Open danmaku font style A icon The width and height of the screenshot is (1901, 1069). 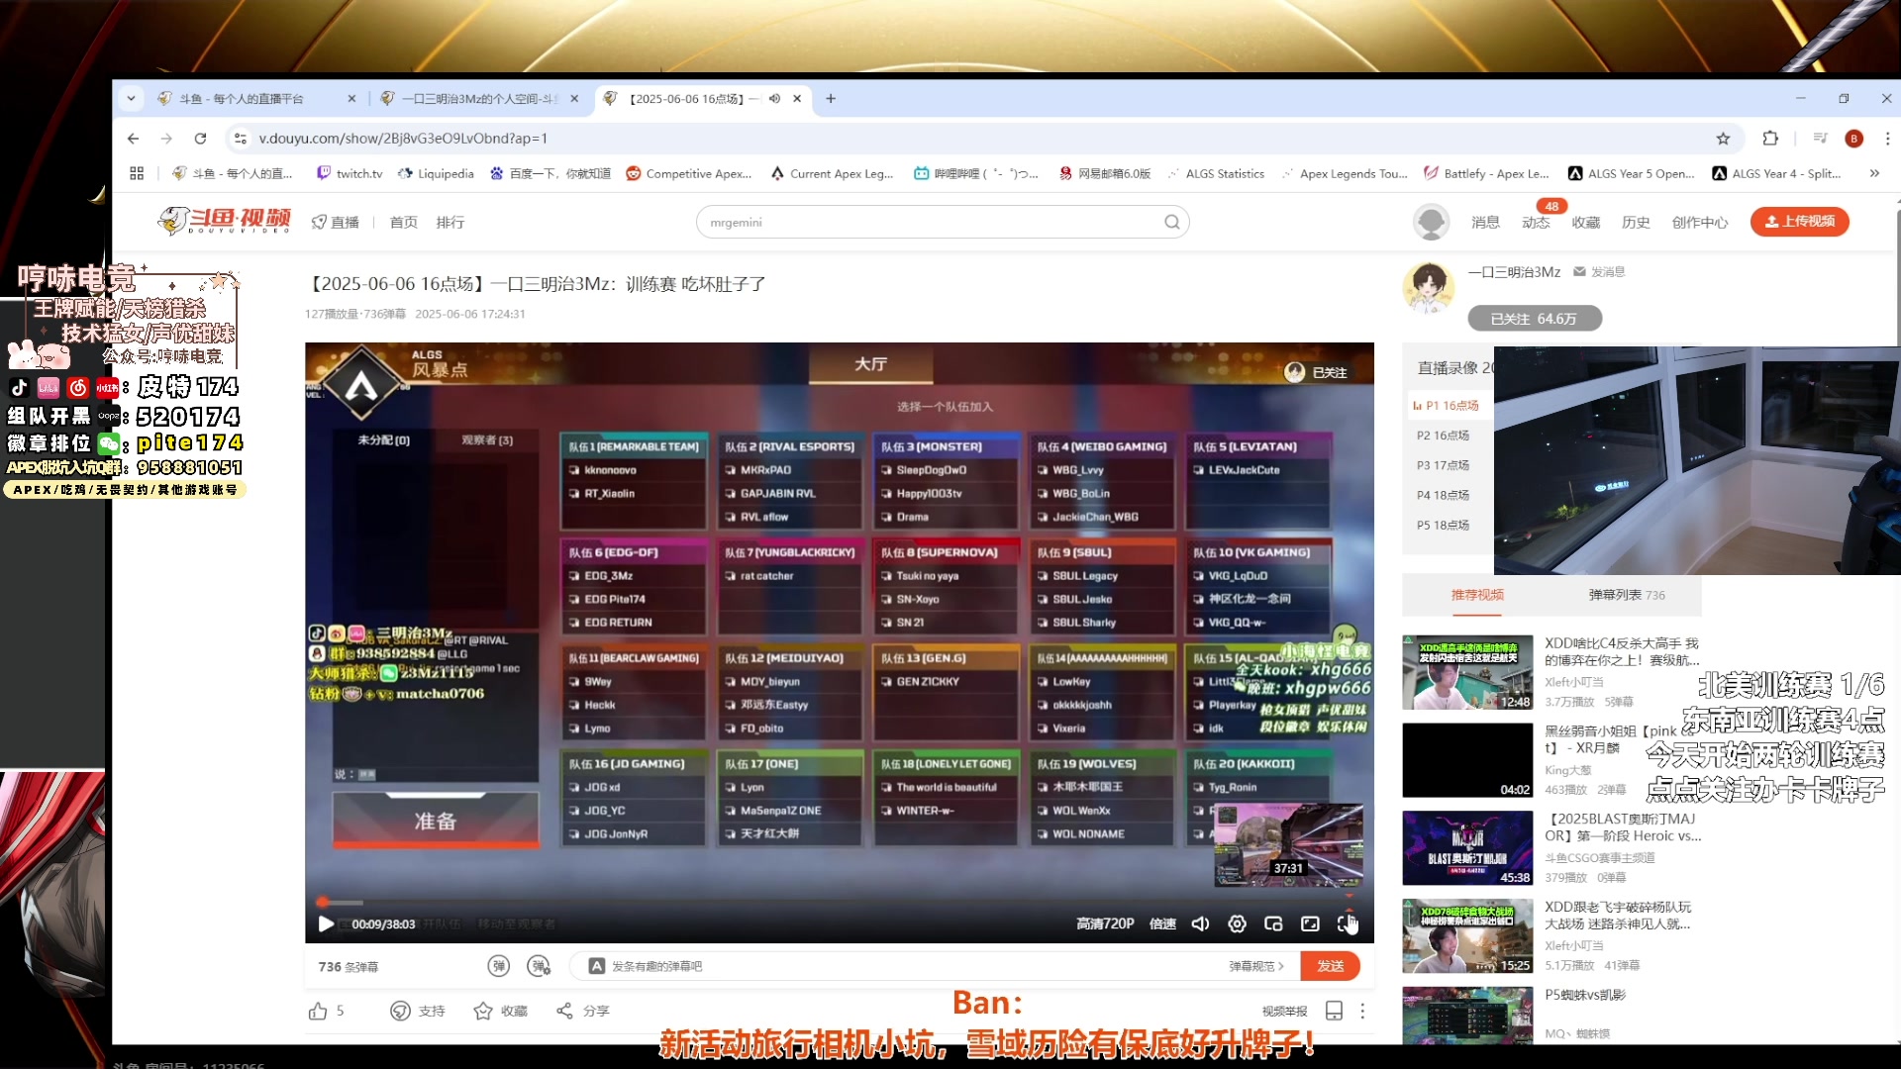[x=596, y=966]
